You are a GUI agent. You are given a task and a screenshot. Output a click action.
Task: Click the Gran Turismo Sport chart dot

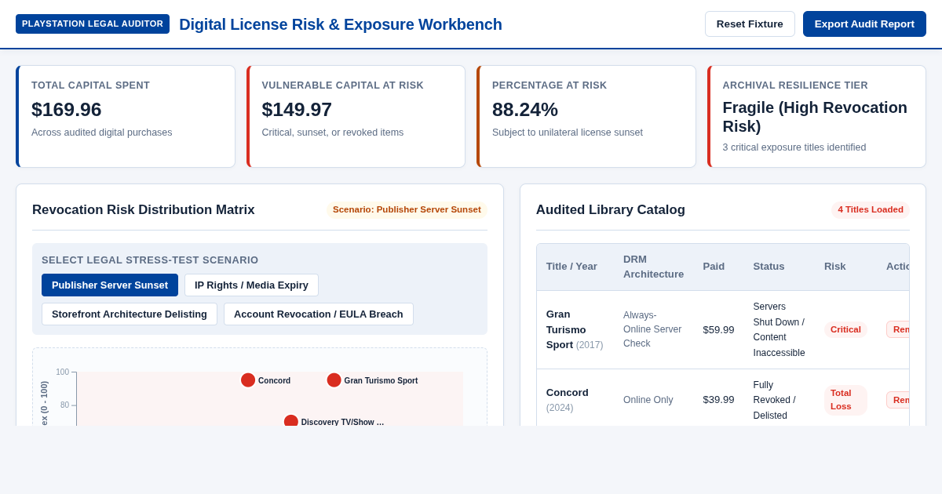pos(334,380)
